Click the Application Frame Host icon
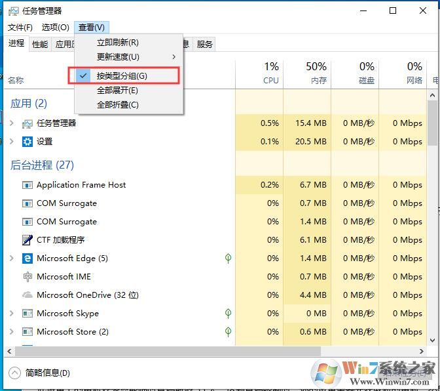Screen dimensions: 440x391 27,185
